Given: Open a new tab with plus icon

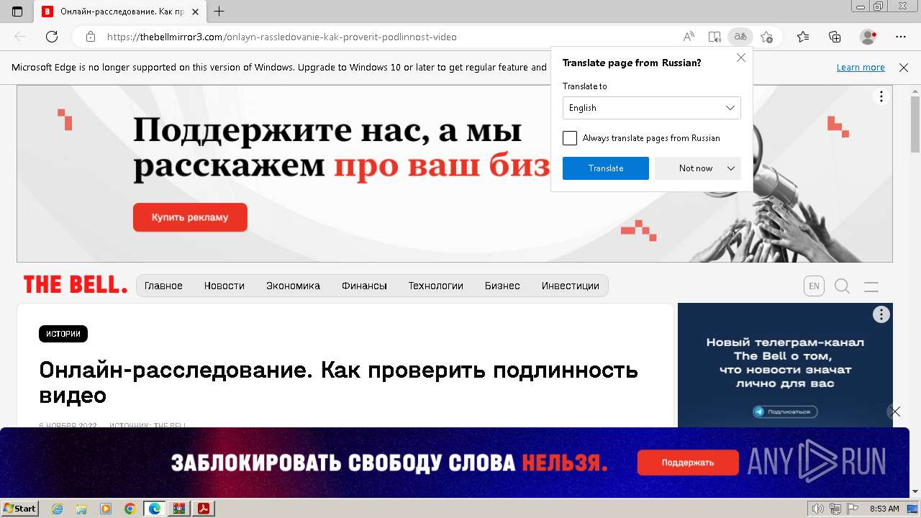Looking at the screenshot, I should (219, 12).
